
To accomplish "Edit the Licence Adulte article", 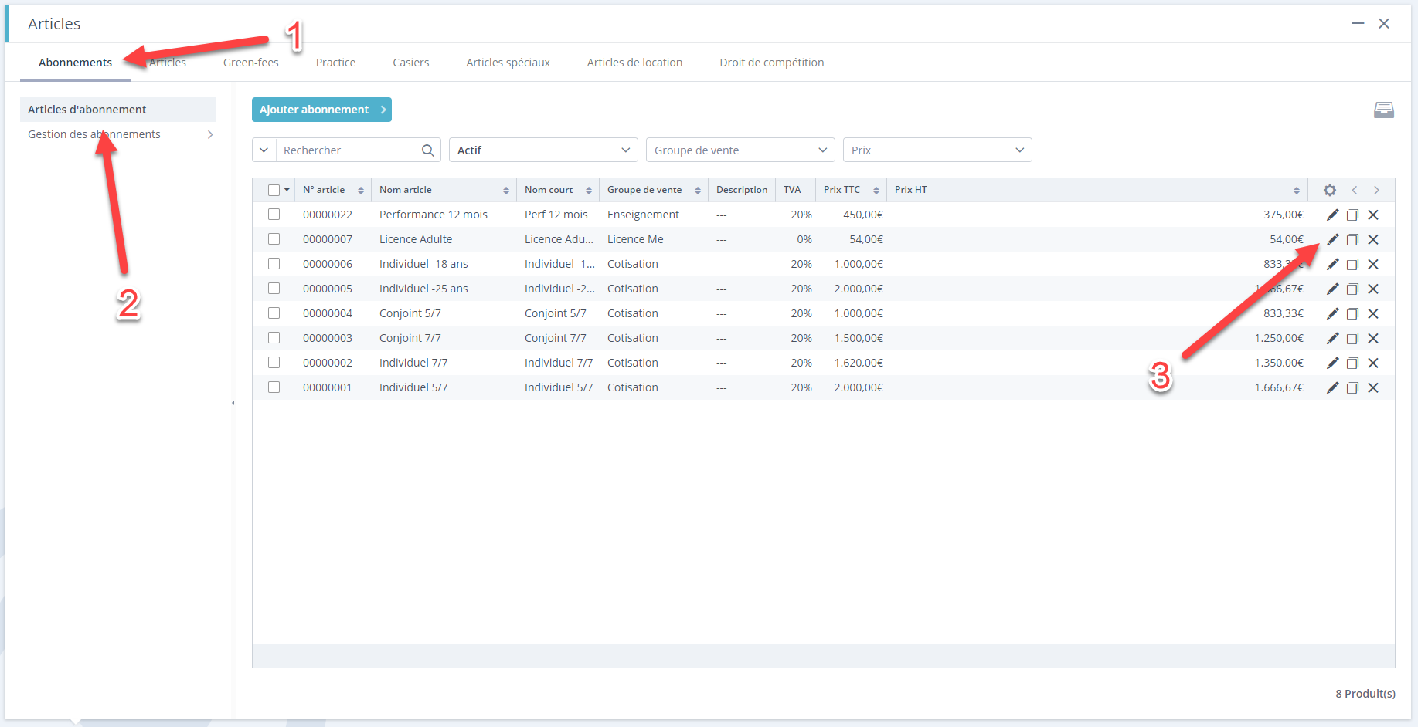I will (x=1332, y=239).
